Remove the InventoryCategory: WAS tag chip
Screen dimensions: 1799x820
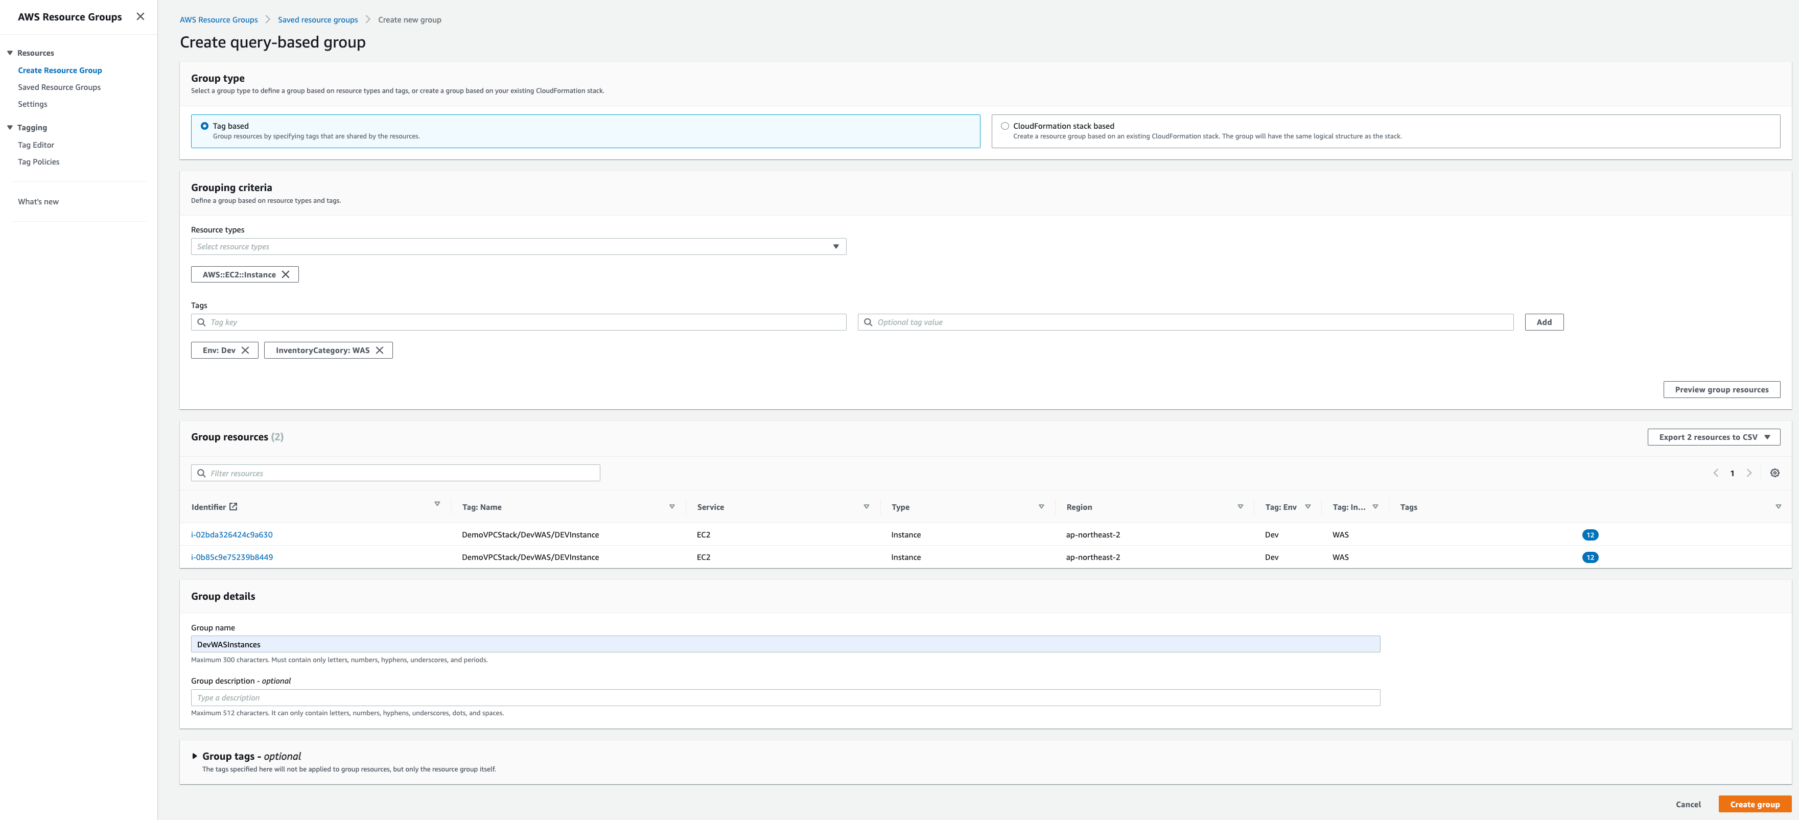point(379,350)
